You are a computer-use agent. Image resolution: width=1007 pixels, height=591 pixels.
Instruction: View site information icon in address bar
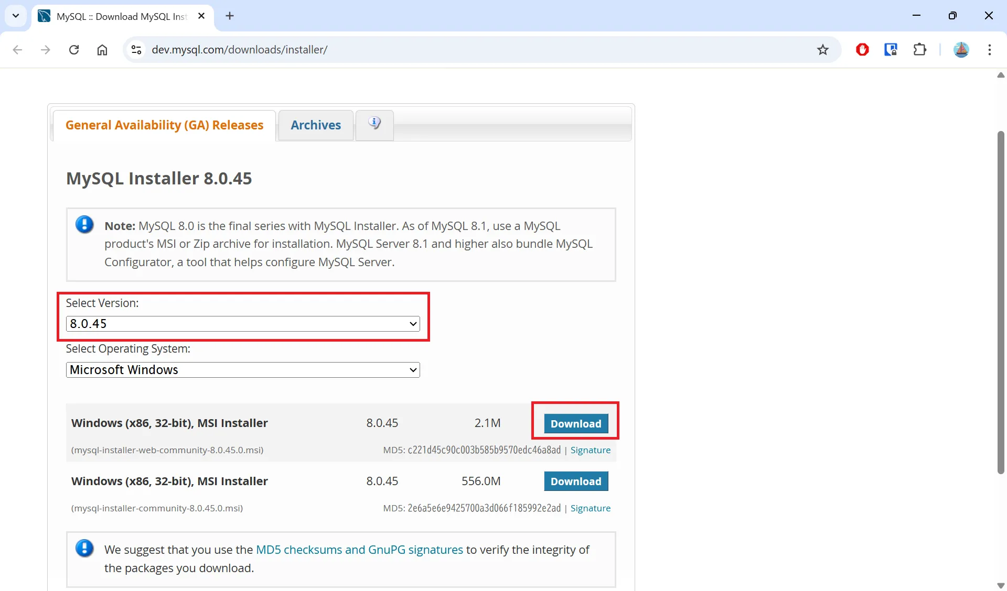(x=136, y=50)
